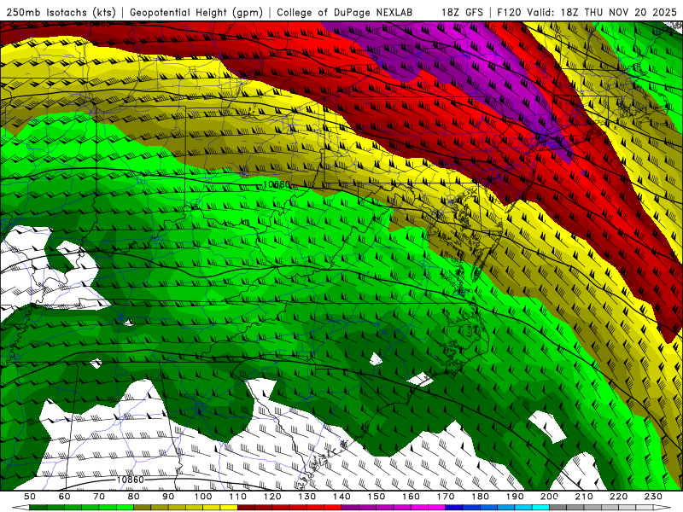The width and height of the screenshot is (683, 512).
Task: Click the 220 value on the color bar
Action: coord(620,497)
